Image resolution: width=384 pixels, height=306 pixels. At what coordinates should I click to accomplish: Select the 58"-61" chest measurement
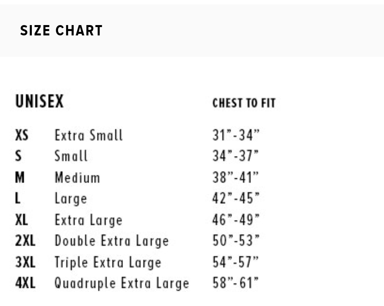(236, 283)
